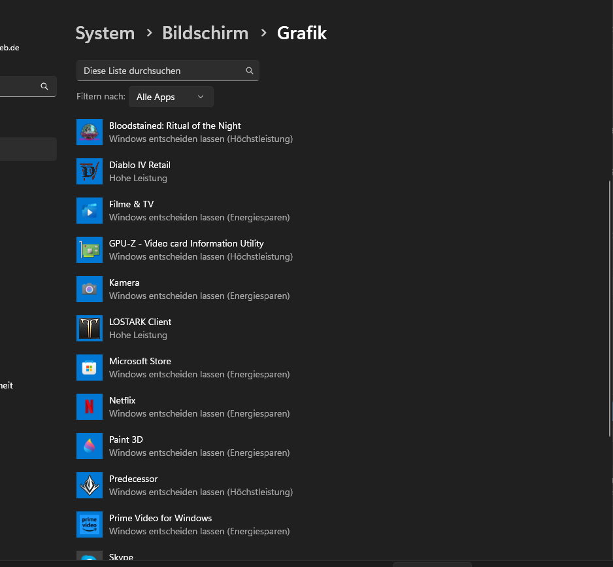Select the Diablo IV Retail entry name
This screenshot has height=567, width=613.
pyautogui.click(x=140, y=165)
